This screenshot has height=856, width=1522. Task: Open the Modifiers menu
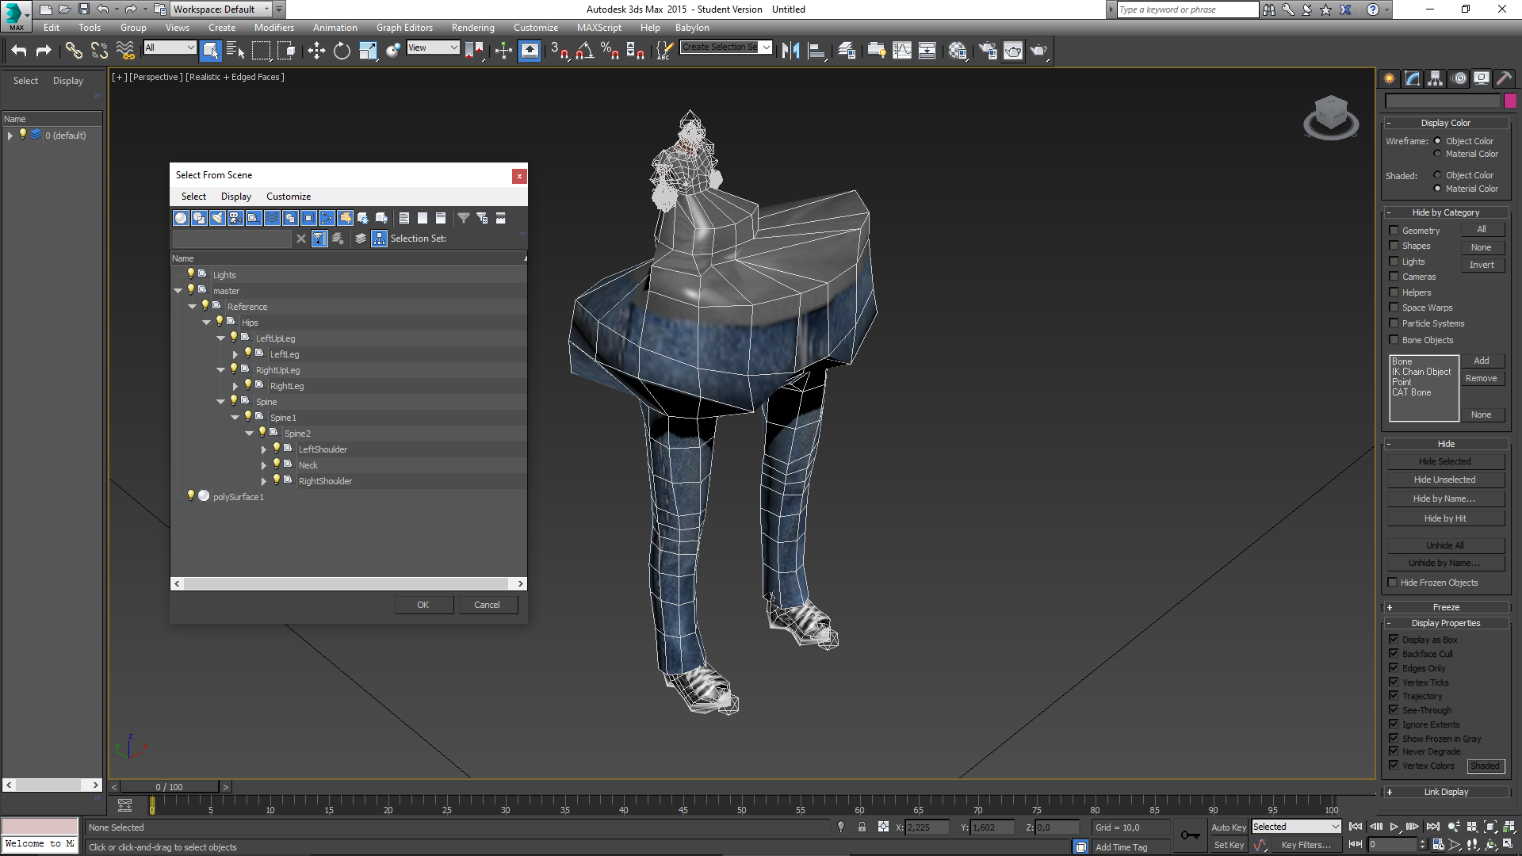273,28
